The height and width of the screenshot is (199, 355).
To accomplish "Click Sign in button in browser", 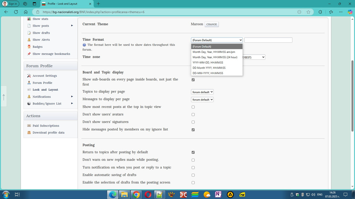I will coord(11,4).
